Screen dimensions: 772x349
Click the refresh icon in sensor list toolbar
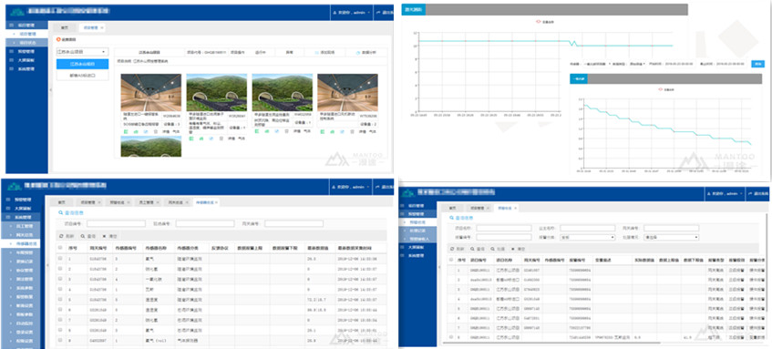[x=60, y=236]
